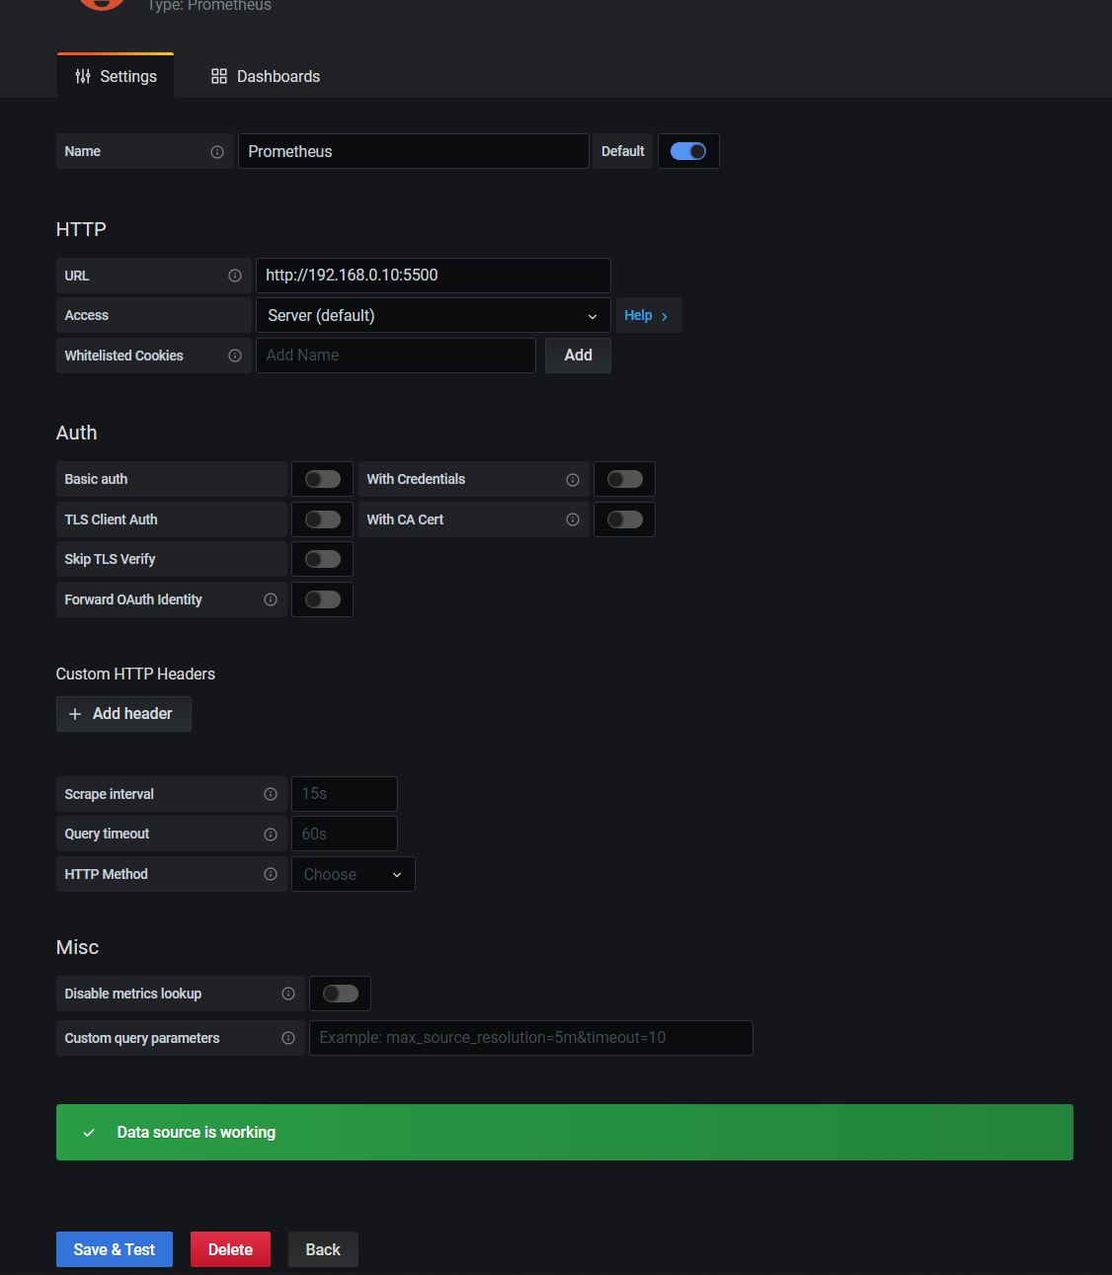The image size is (1112, 1275).
Task: Click the "HTTP" section heading
Action: coord(81,229)
